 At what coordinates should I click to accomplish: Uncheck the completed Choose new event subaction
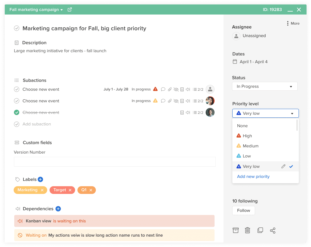coord(17,112)
